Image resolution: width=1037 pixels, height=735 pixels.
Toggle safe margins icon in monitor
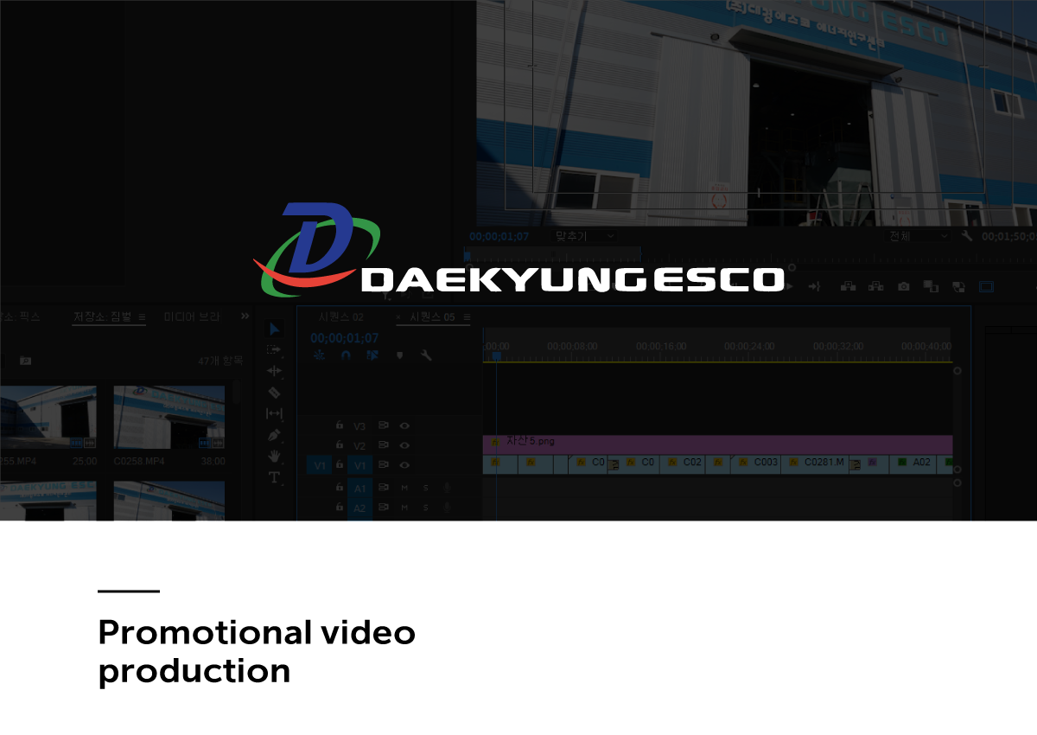(x=986, y=286)
